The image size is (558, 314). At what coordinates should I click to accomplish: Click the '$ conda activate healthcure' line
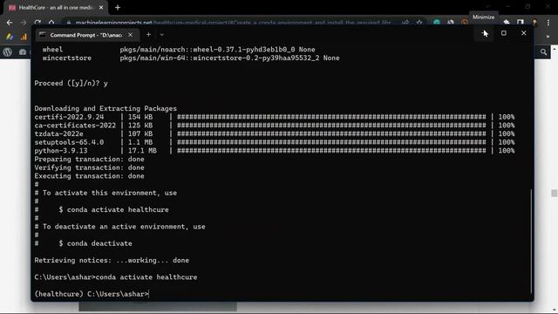113,209
